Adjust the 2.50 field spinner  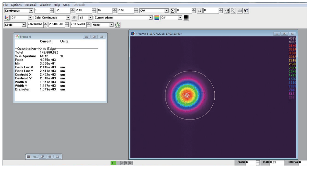click(136, 11)
